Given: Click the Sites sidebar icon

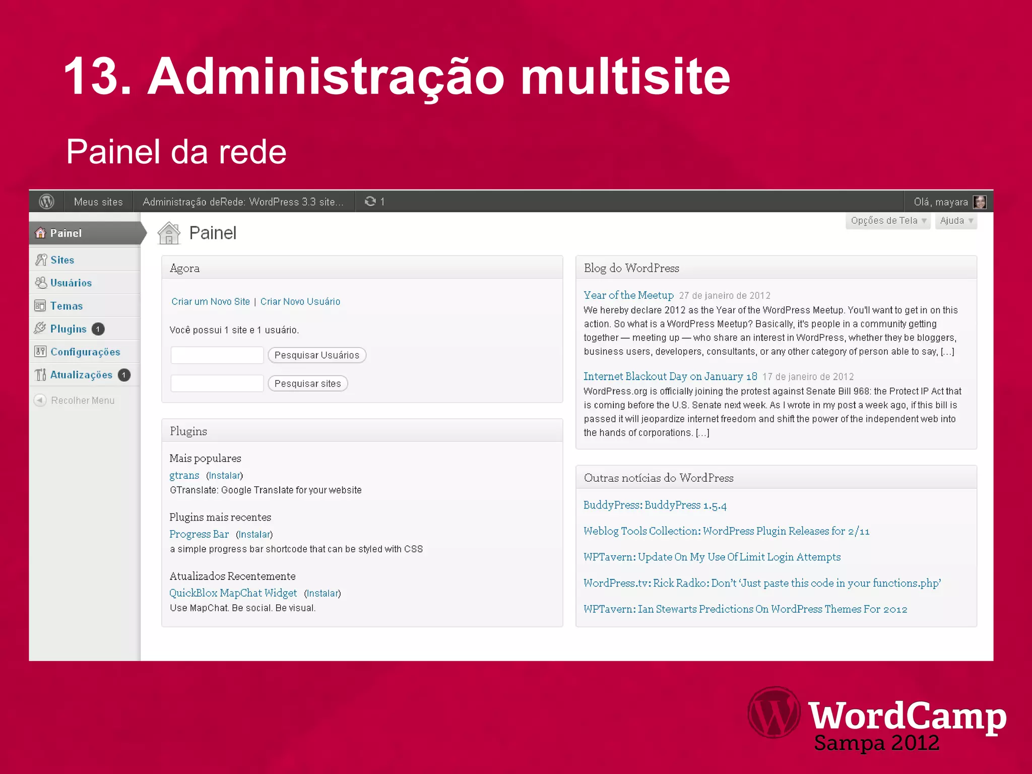Looking at the screenshot, I should (x=41, y=260).
